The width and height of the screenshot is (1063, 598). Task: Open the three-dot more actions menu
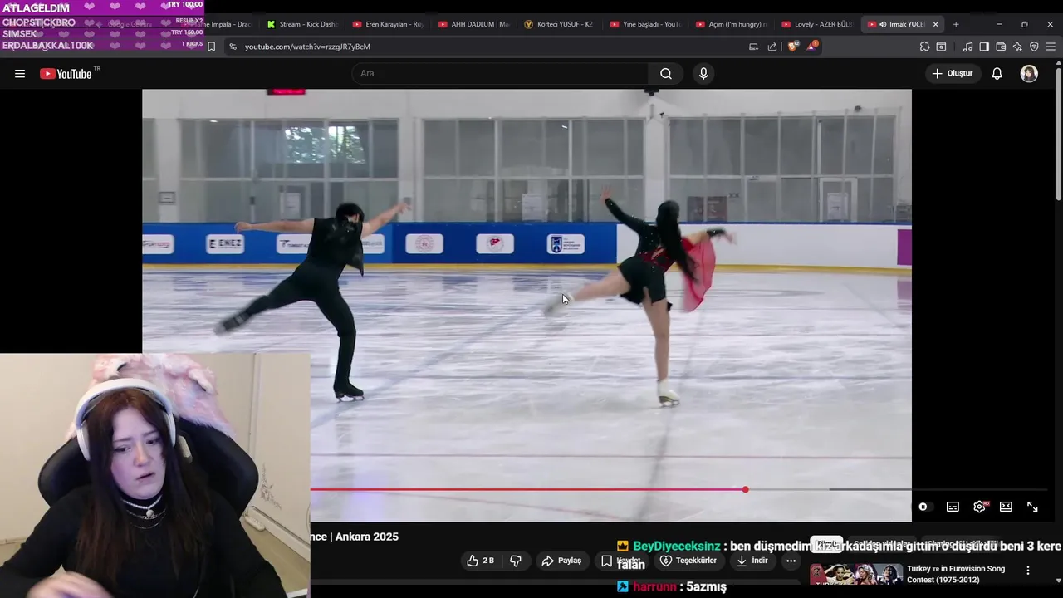point(791,561)
